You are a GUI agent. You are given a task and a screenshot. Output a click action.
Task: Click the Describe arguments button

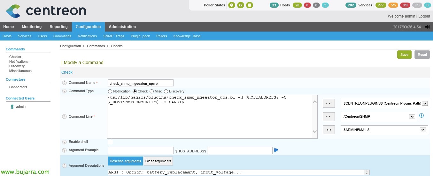coord(125,161)
